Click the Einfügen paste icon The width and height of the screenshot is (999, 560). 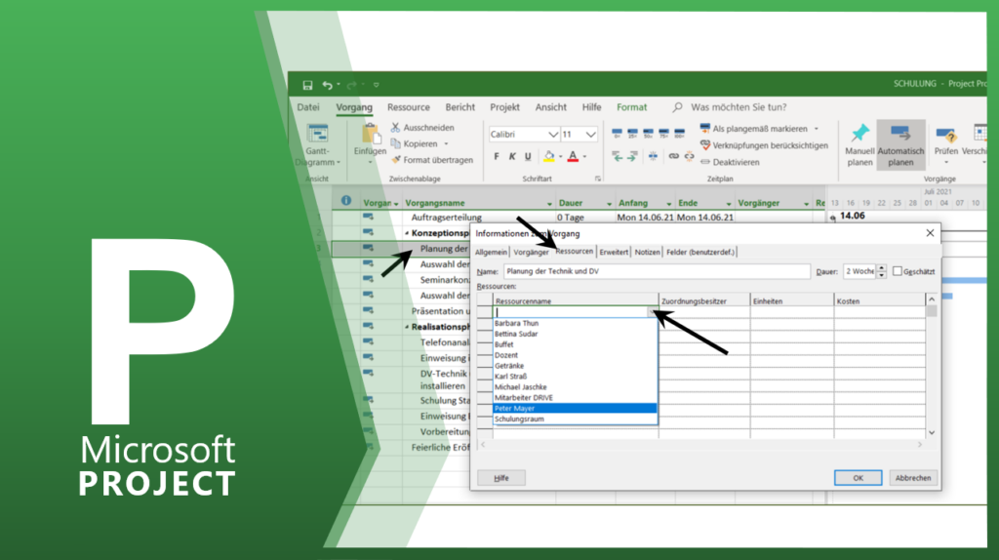[370, 135]
